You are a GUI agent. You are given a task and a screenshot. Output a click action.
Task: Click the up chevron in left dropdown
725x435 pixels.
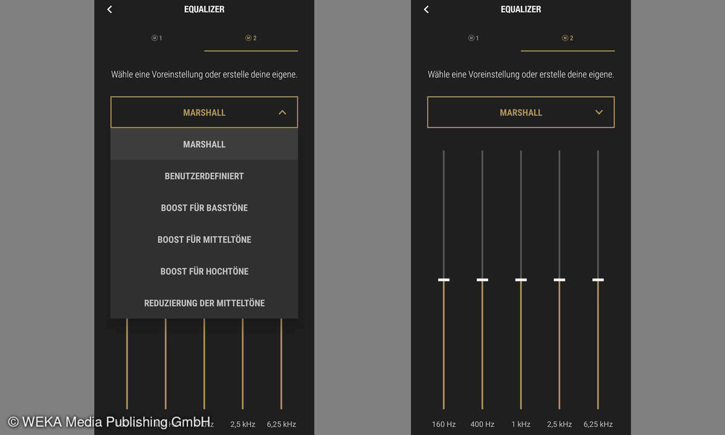coord(282,112)
